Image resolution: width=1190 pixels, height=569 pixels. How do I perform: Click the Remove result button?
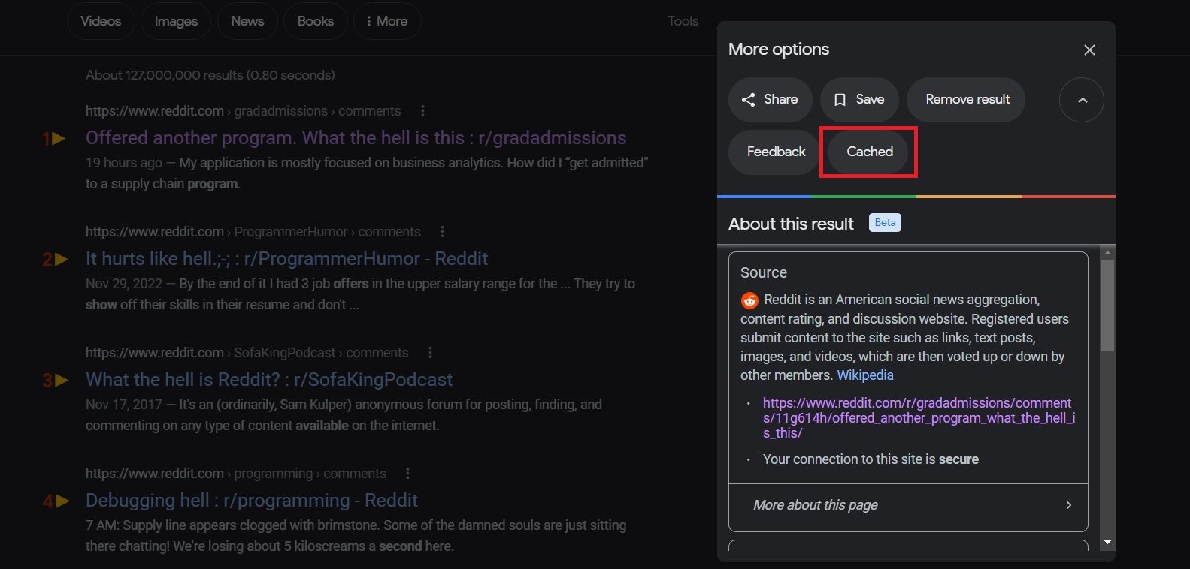click(x=967, y=100)
